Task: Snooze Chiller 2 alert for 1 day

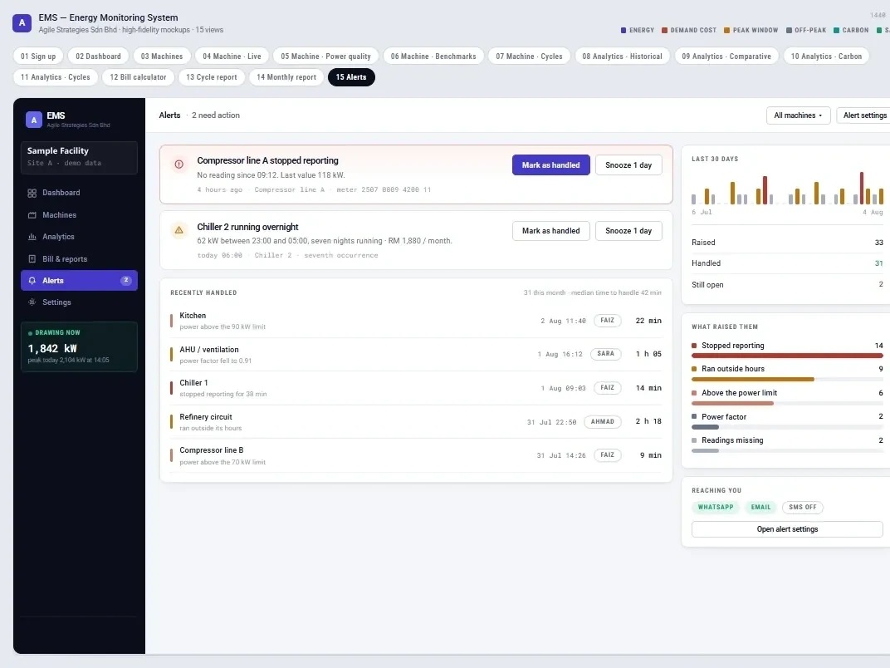Action: (628, 231)
